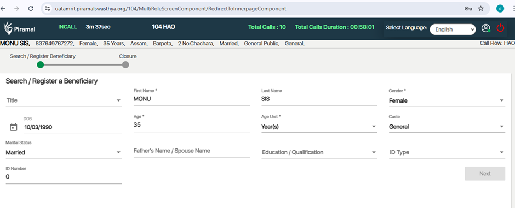Click the beneficiary name MONU SIS
The width and height of the screenshot is (515, 208).
pyautogui.click(x=15, y=43)
